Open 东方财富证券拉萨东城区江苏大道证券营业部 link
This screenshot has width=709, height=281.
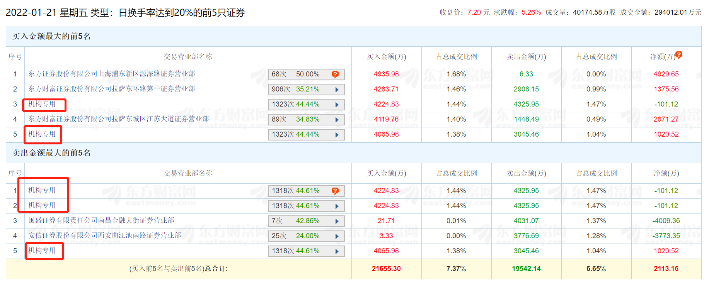119,119
